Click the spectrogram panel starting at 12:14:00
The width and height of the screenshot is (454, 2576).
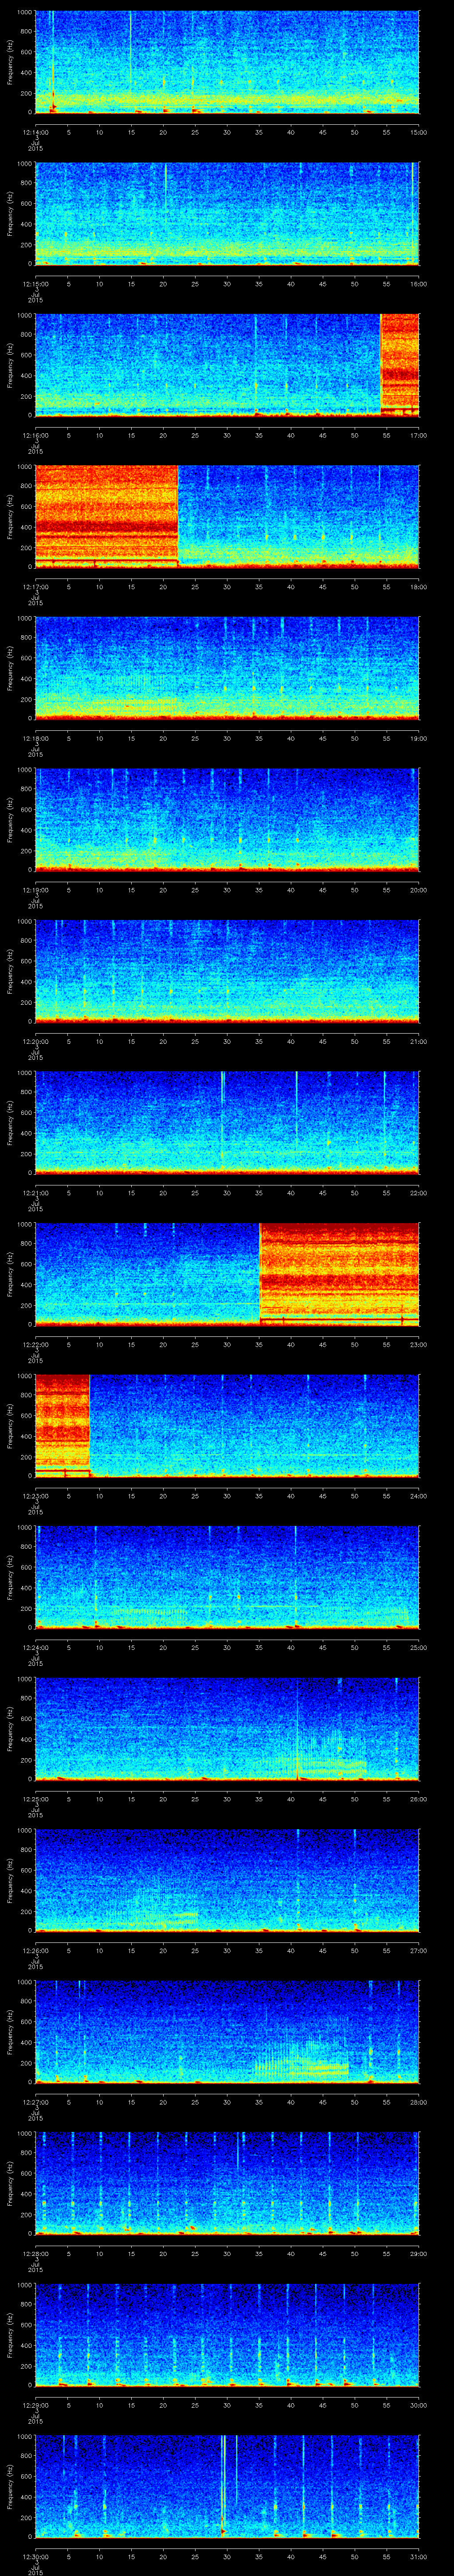pos(227,62)
